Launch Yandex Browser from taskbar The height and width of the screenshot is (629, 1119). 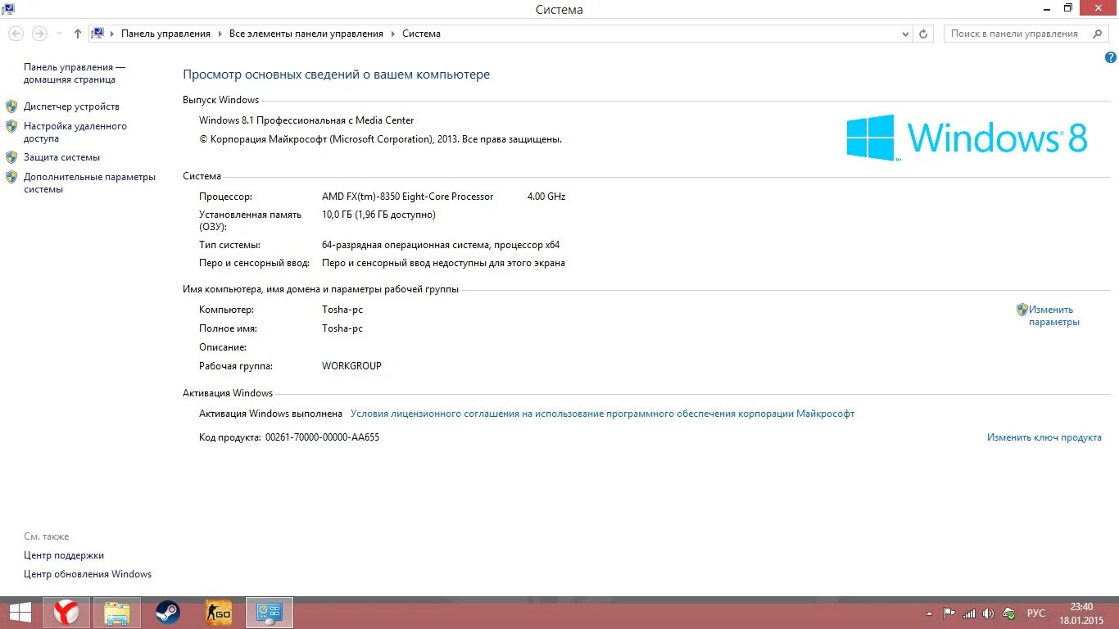point(66,613)
